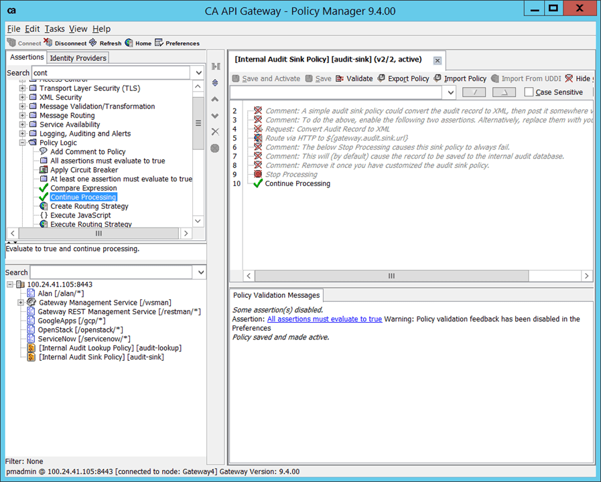This screenshot has width=601, height=482.
Task: Click the move assertion up arrow
Action: click(215, 99)
